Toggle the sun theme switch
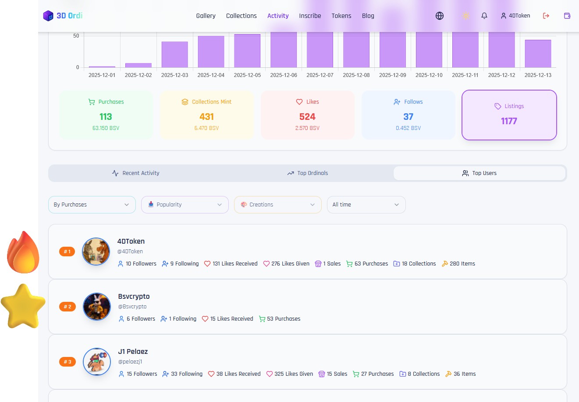The image size is (579, 402). coord(466,16)
